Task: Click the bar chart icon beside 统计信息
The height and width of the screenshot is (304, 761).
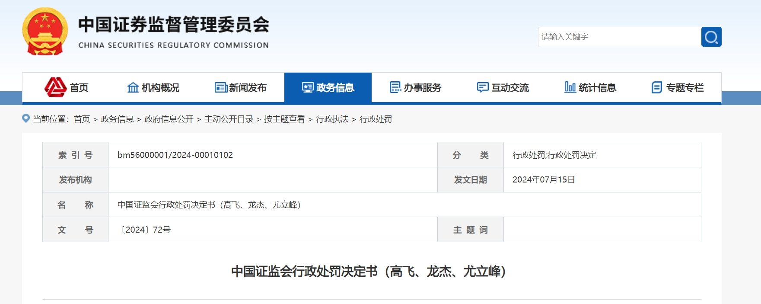Action: [570, 87]
